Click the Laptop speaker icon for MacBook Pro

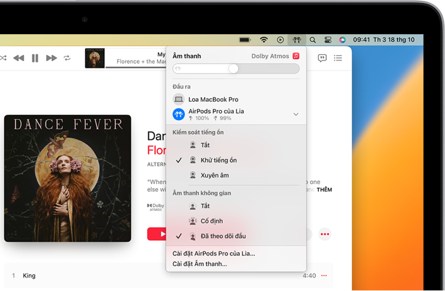[x=179, y=100]
